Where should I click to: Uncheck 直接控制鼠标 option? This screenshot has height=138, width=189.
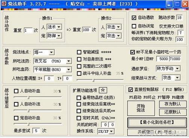coord(130,90)
